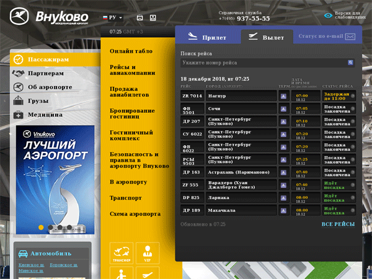
Task: Select Пассажирам in the left menu
Action: [x=55, y=60]
